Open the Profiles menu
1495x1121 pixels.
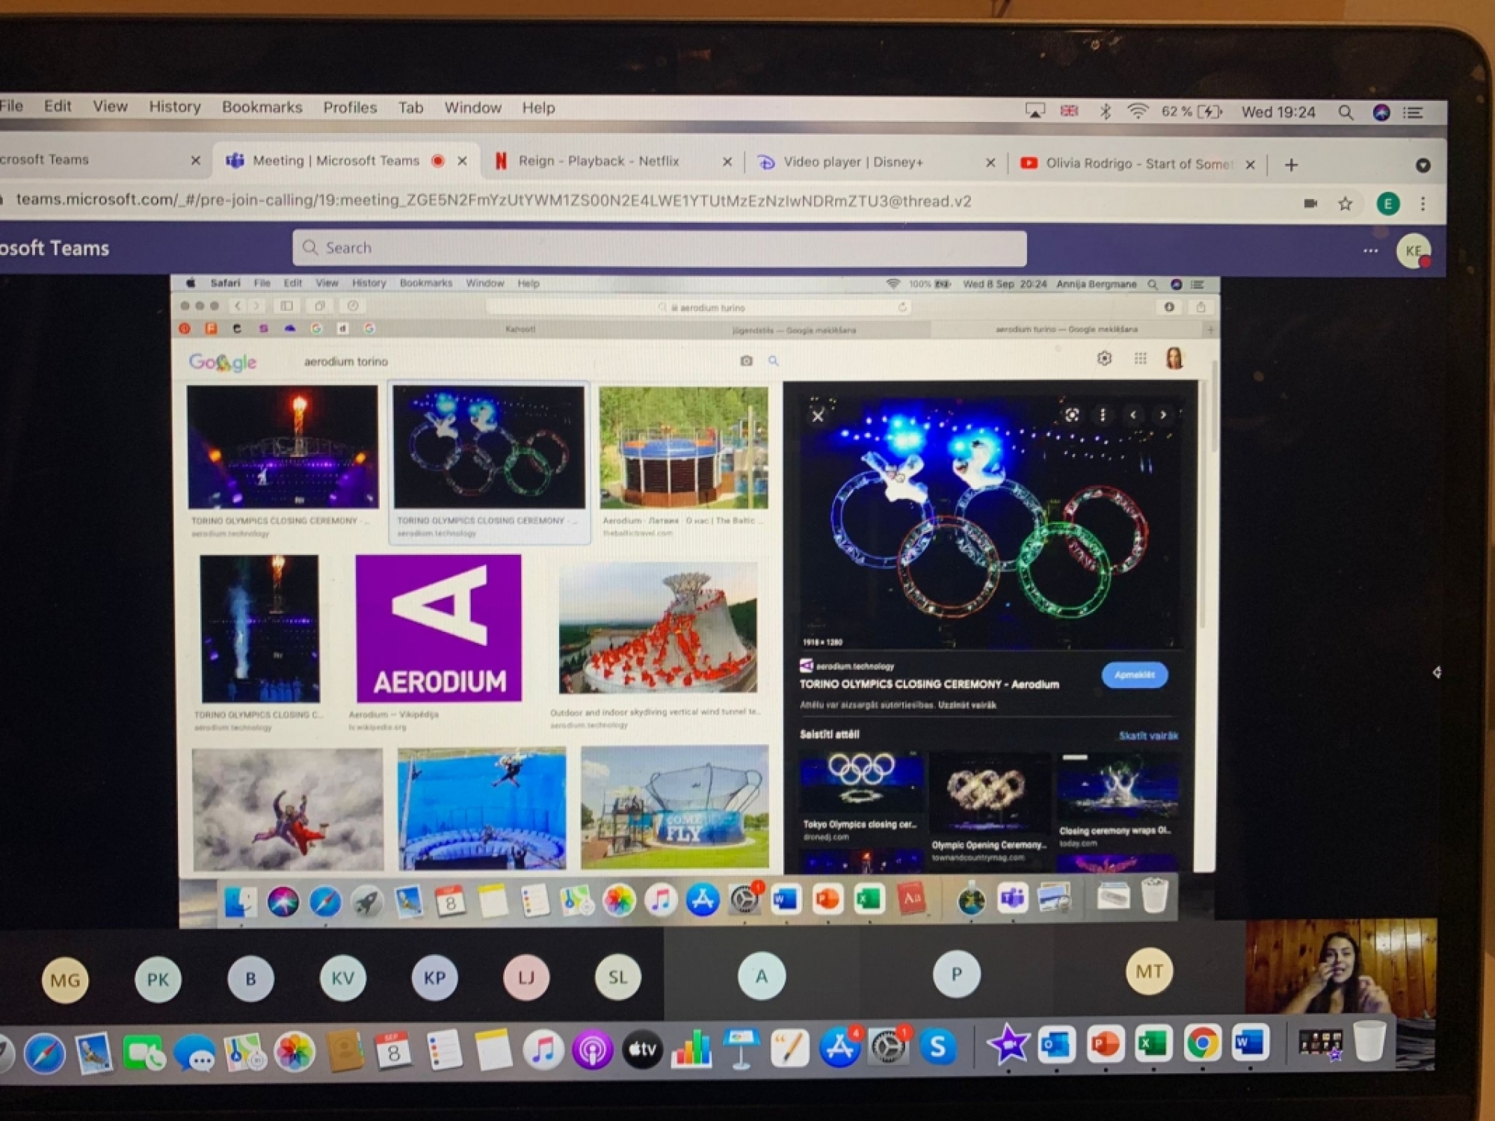(x=350, y=108)
